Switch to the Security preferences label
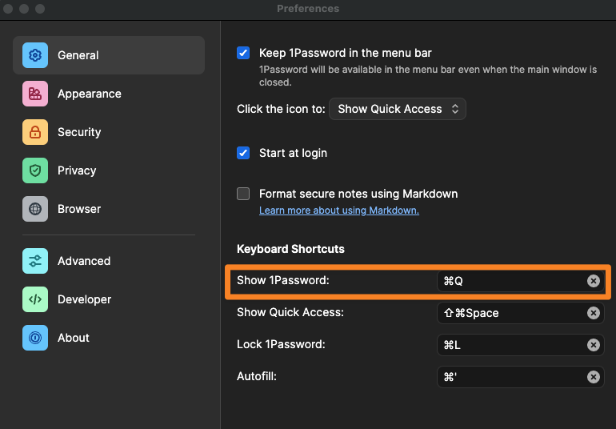Viewport: 616px width, 429px height. tap(79, 132)
